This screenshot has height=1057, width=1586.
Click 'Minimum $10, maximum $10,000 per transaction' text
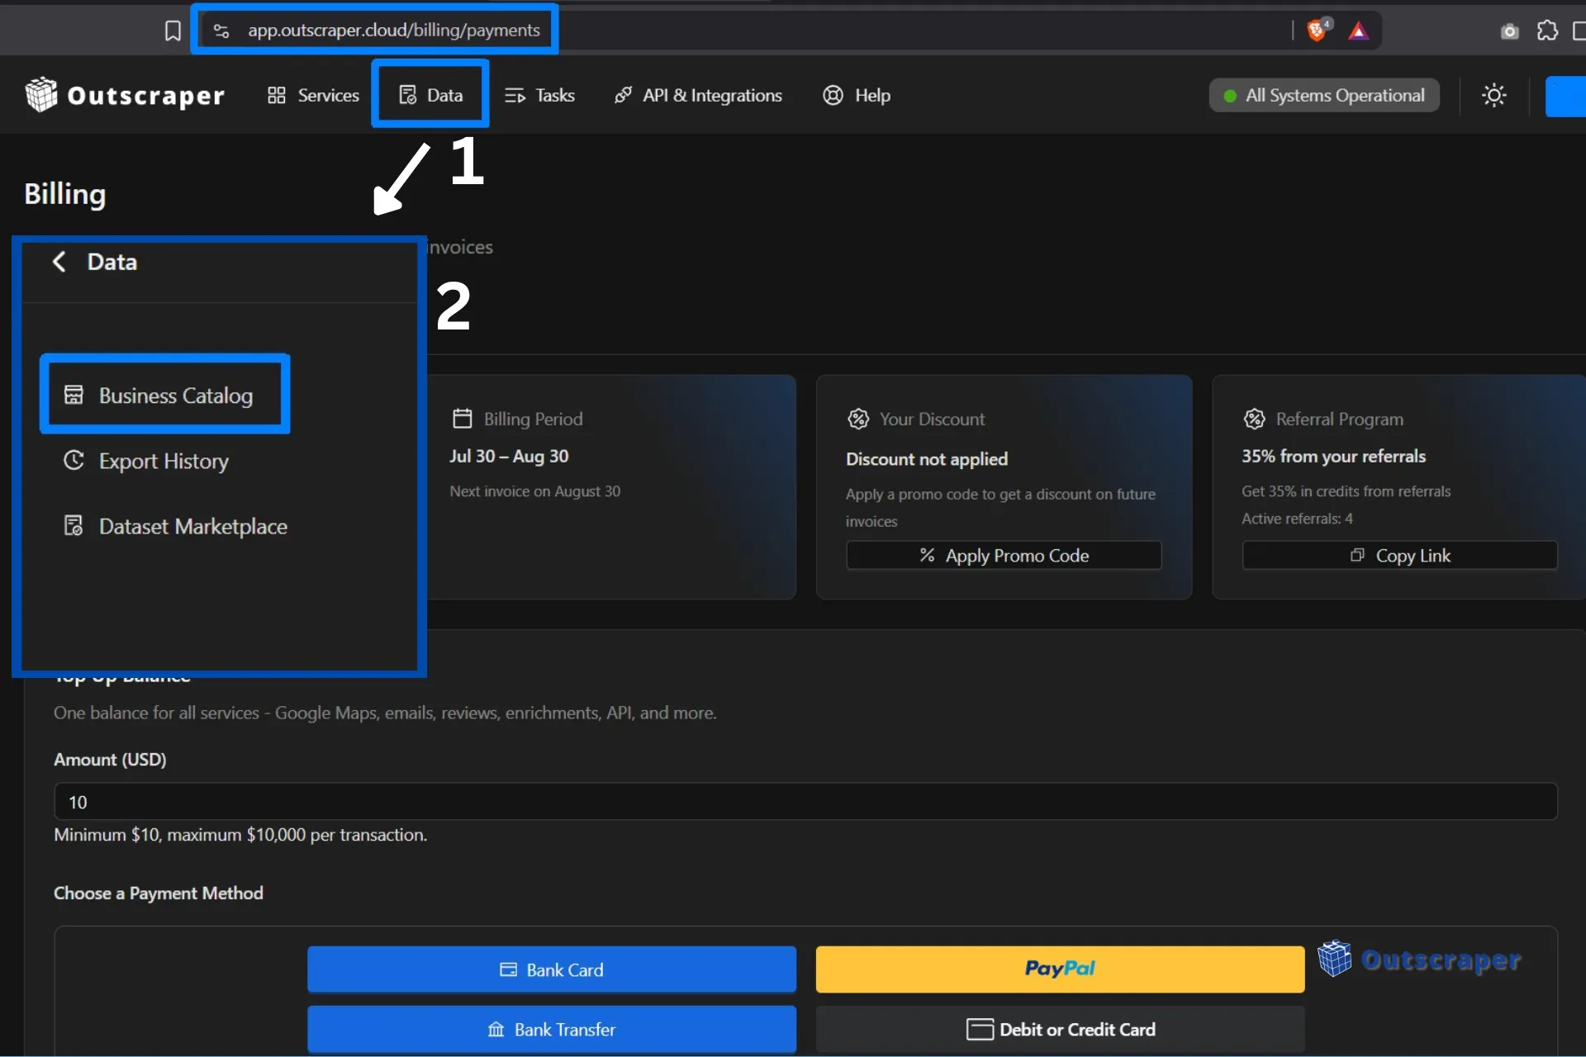click(240, 835)
